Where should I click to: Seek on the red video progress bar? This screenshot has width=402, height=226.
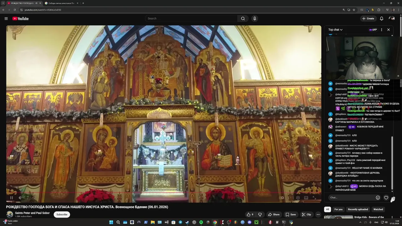tap(164, 193)
